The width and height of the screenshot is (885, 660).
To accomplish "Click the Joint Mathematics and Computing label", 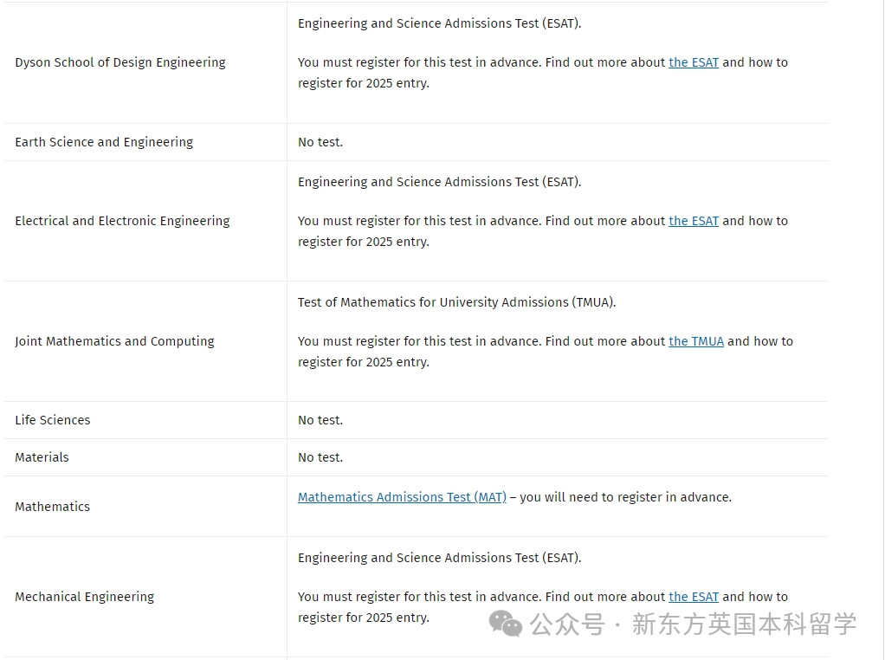I will pos(114,341).
